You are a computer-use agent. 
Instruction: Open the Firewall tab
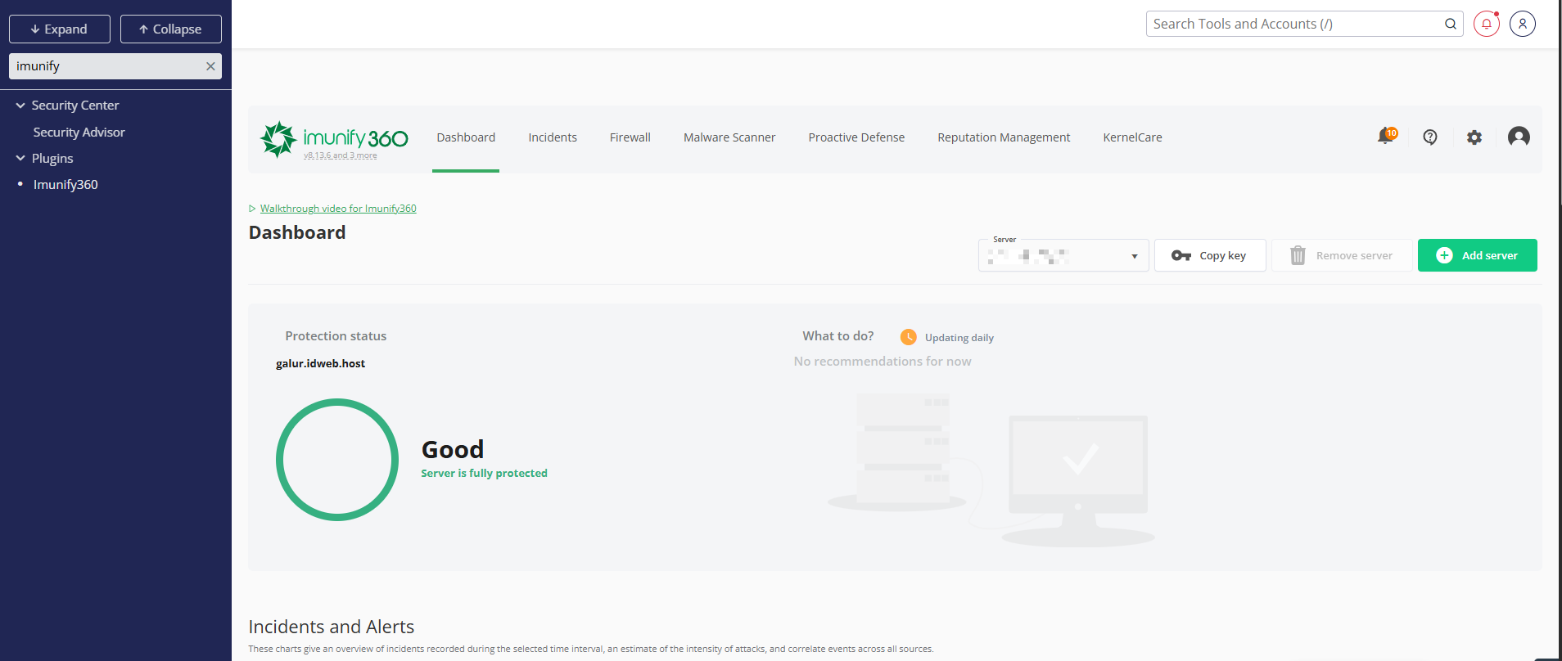point(630,137)
